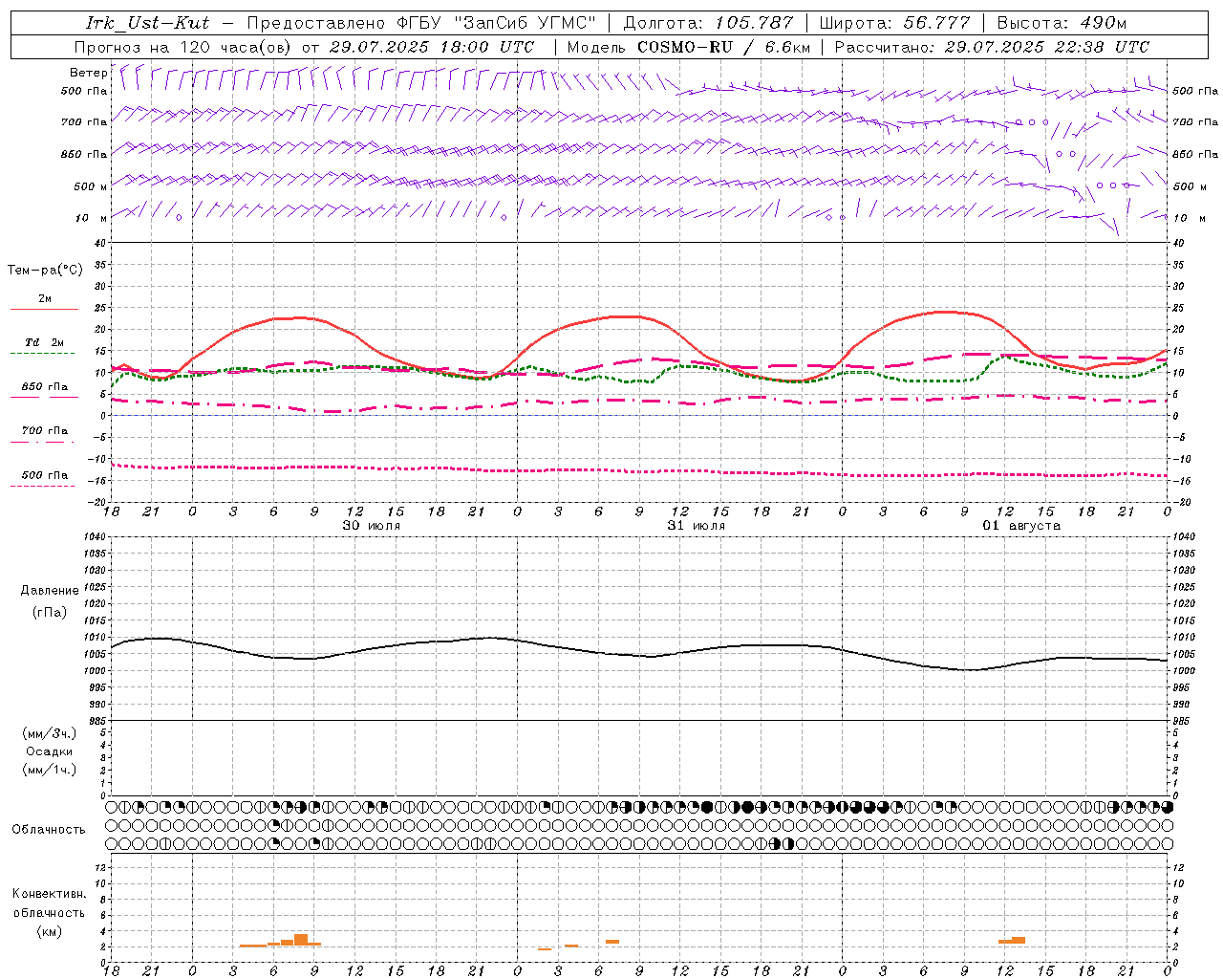The height and width of the screenshot is (979, 1223).
Task: Click the forecast start time 29.07.2025 18:00 UTC
Action: coord(431,47)
